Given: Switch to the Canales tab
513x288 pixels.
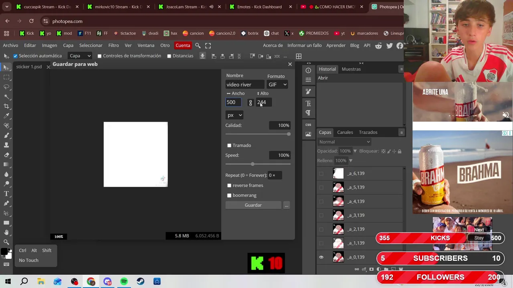Looking at the screenshot, I should pyautogui.click(x=345, y=132).
